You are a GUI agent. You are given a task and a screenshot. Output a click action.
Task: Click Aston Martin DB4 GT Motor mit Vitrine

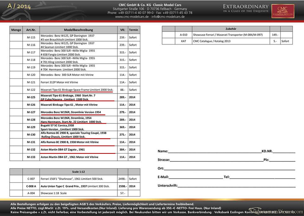69,157
